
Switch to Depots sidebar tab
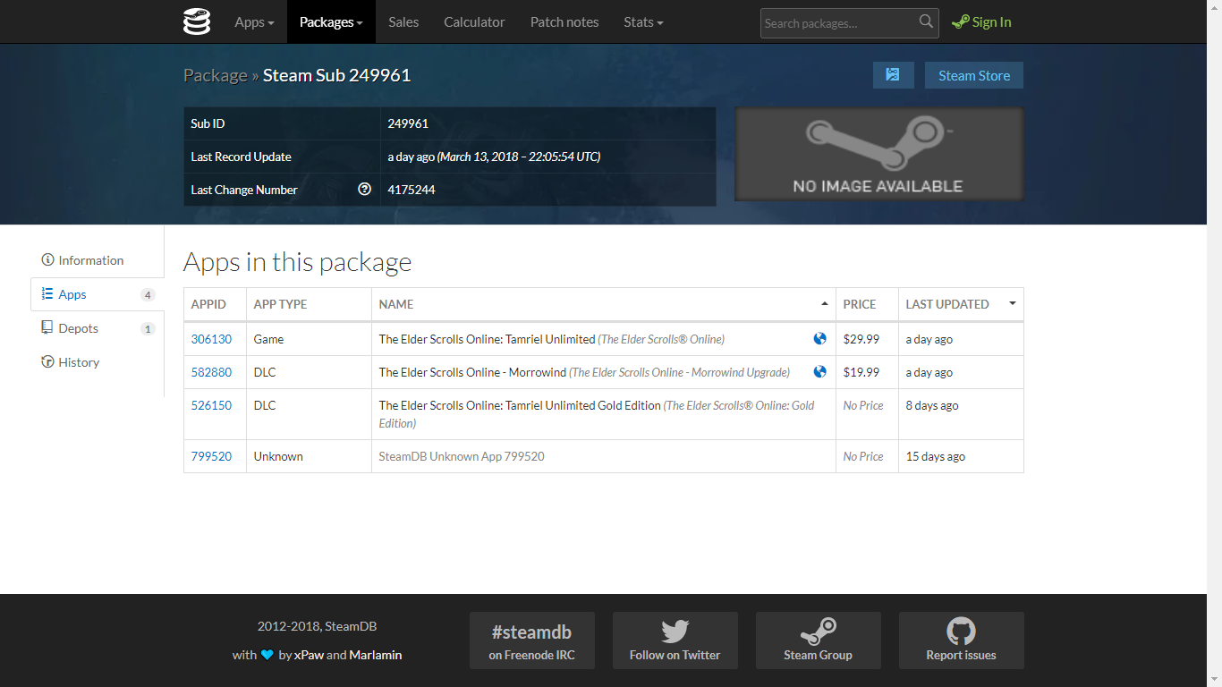98,328
